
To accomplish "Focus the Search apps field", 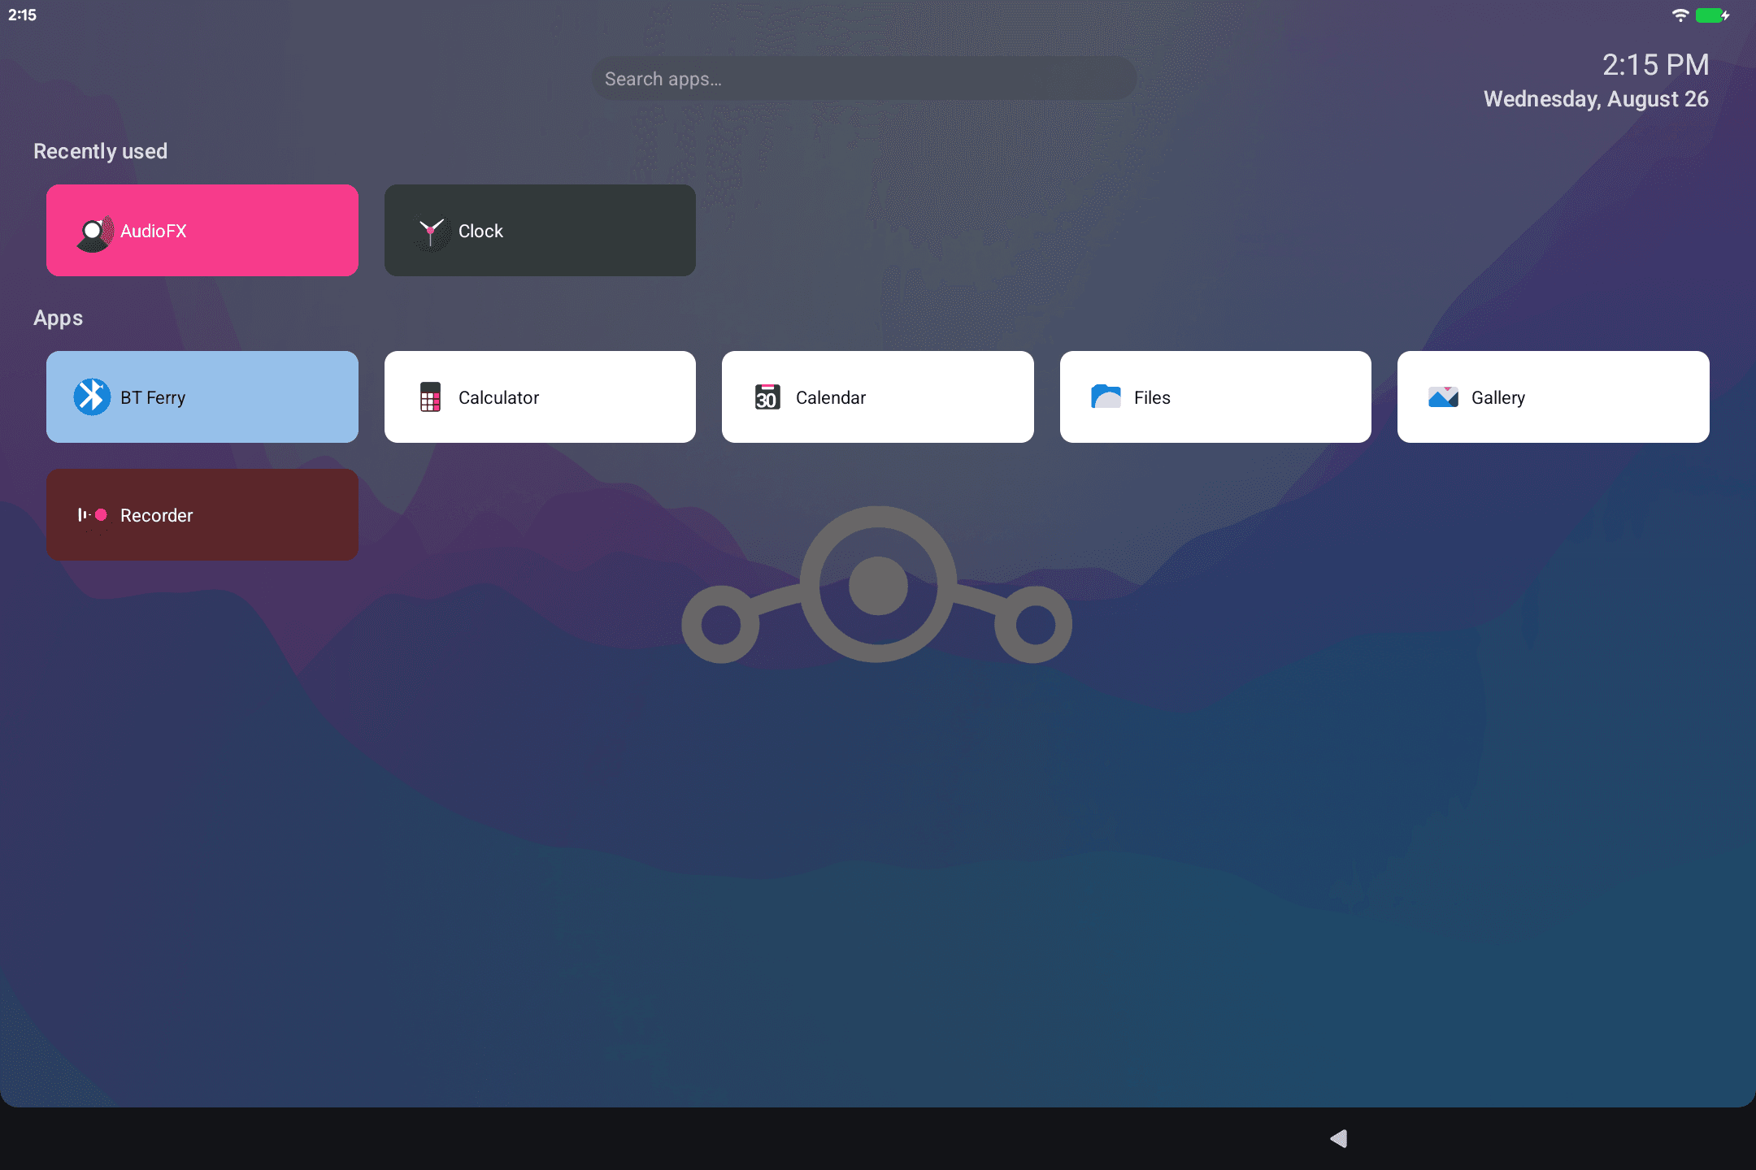I will point(864,79).
